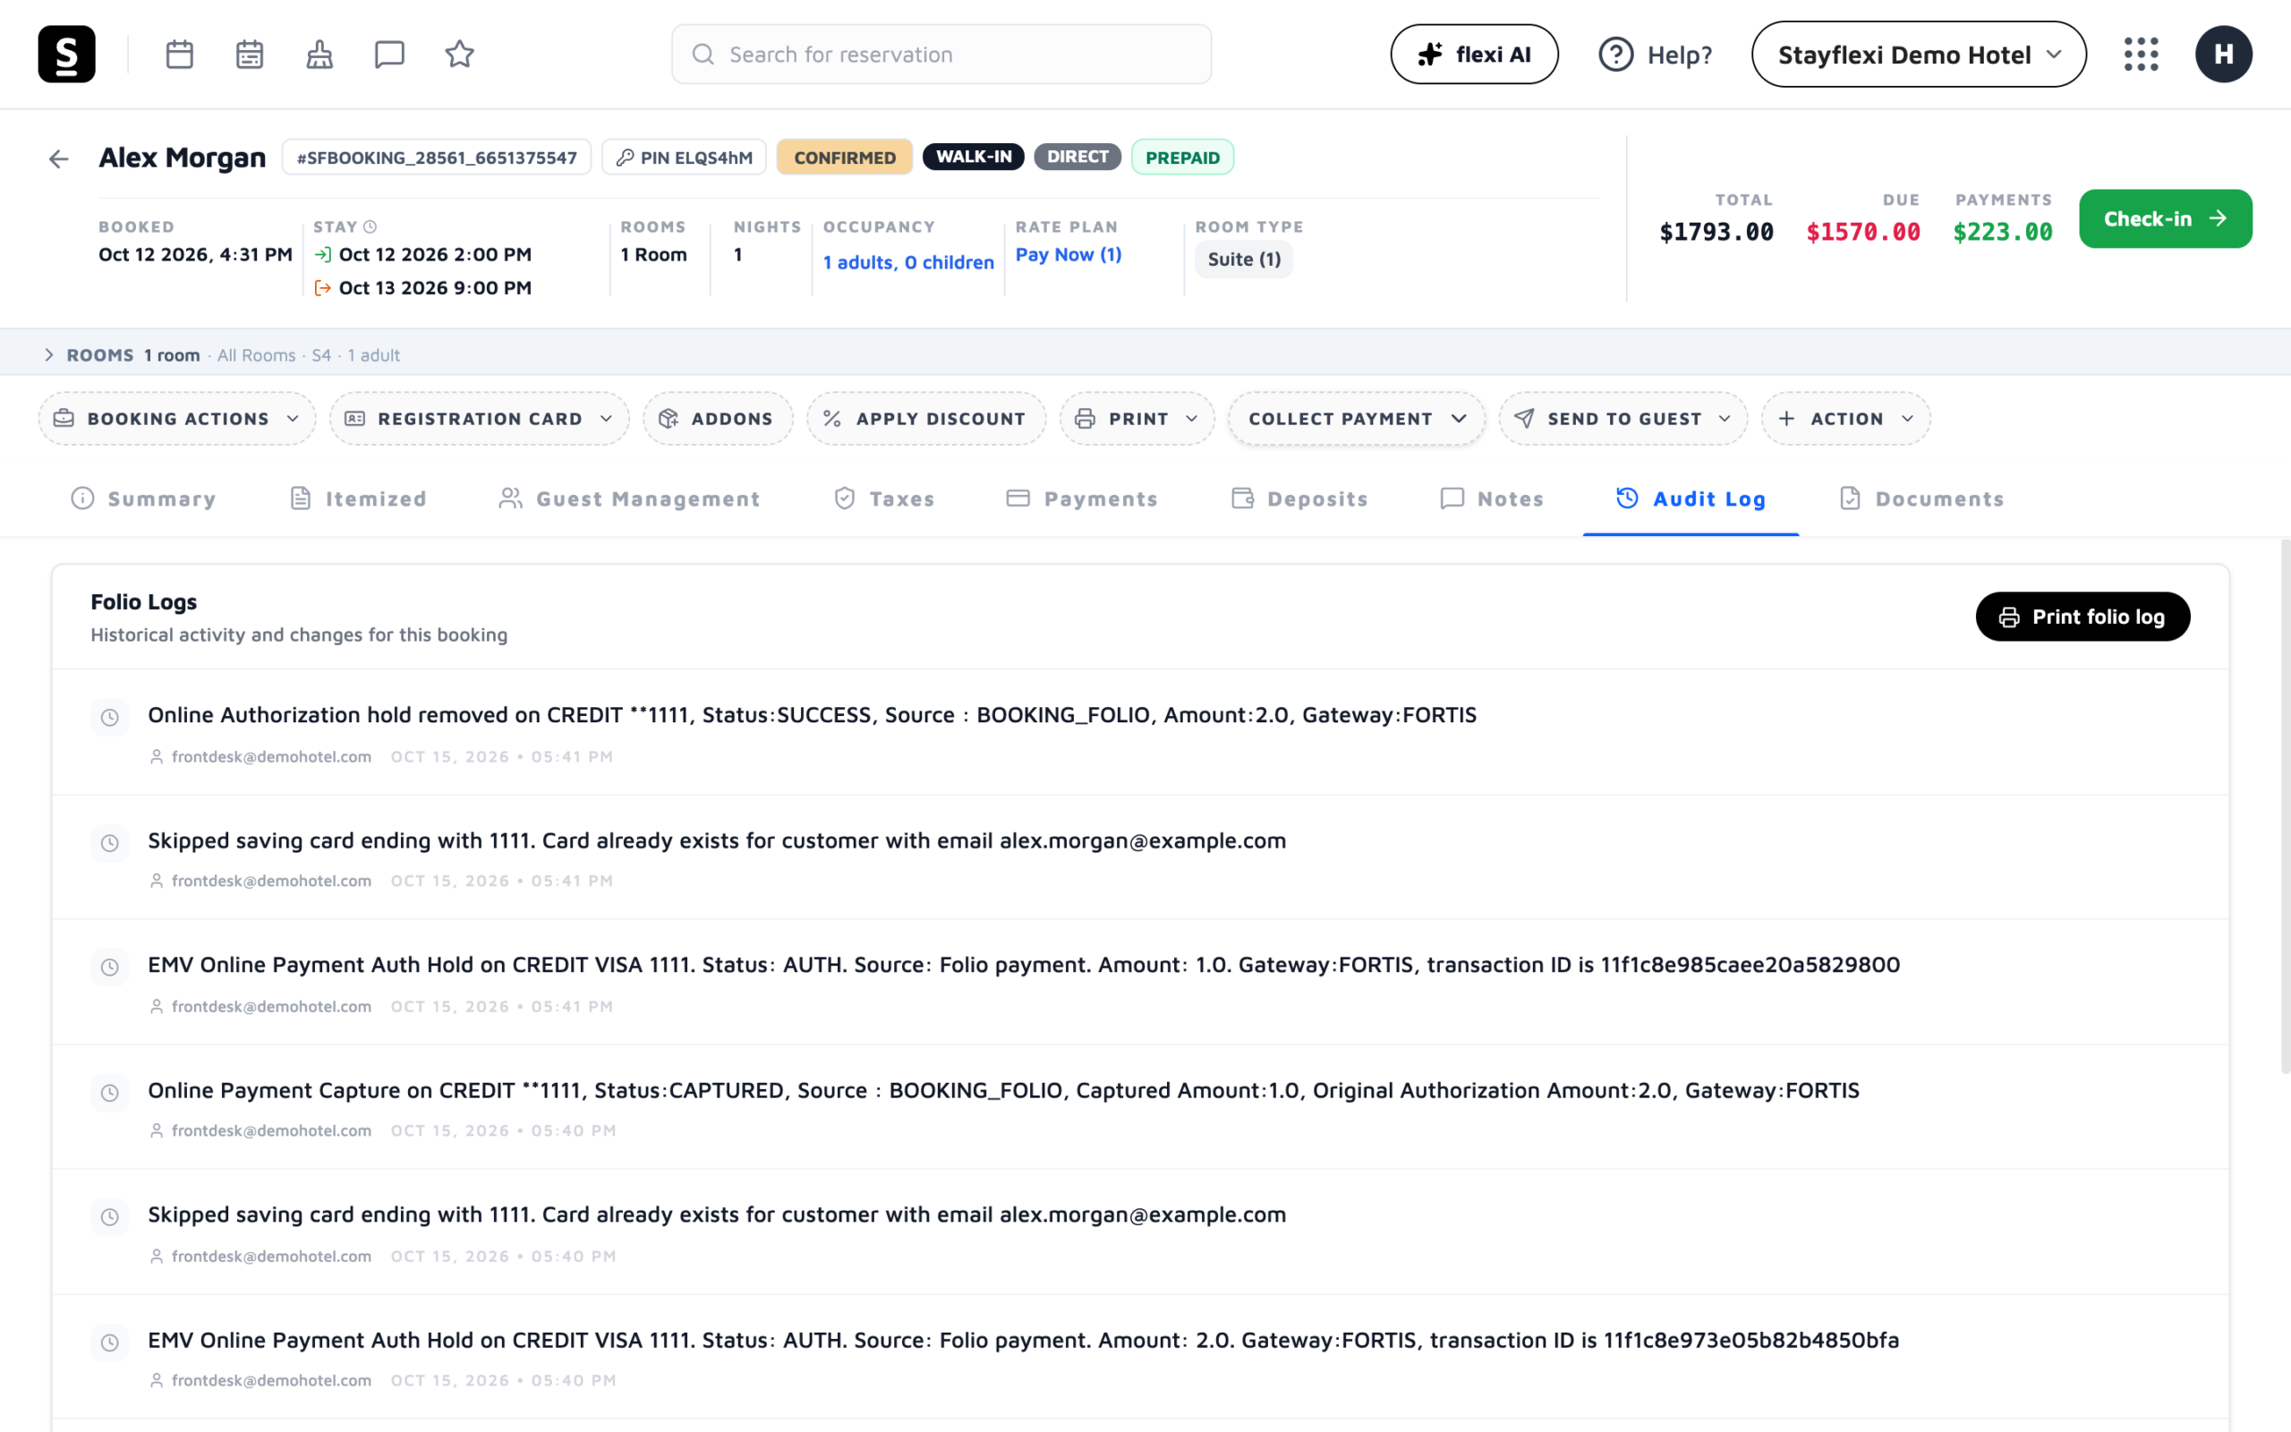The width and height of the screenshot is (2291, 1432).
Task: Click the stay time clock icon
Action: (370, 226)
